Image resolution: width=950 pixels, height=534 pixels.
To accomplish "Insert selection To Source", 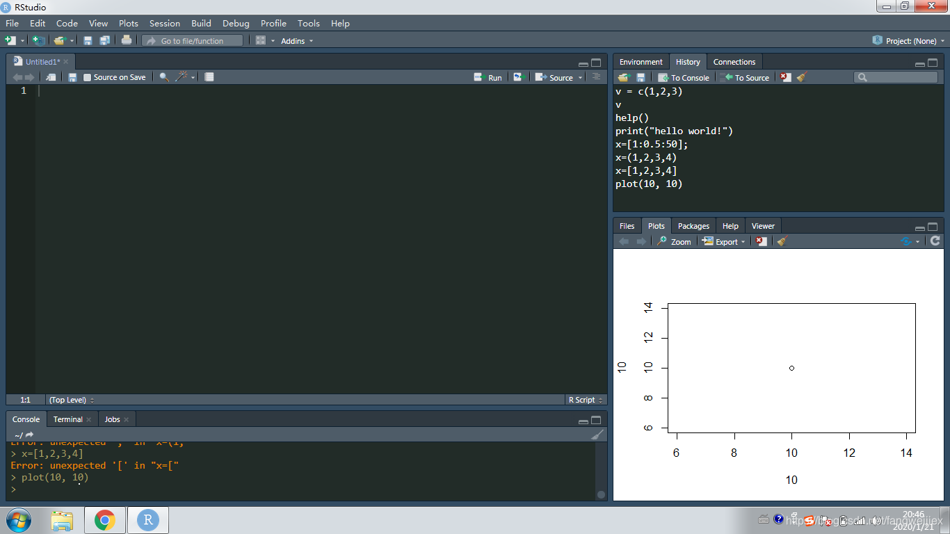I will point(746,77).
